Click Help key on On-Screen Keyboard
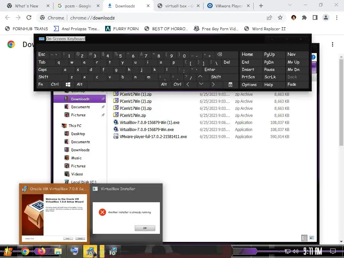344x258 pixels. [x=273, y=84]
